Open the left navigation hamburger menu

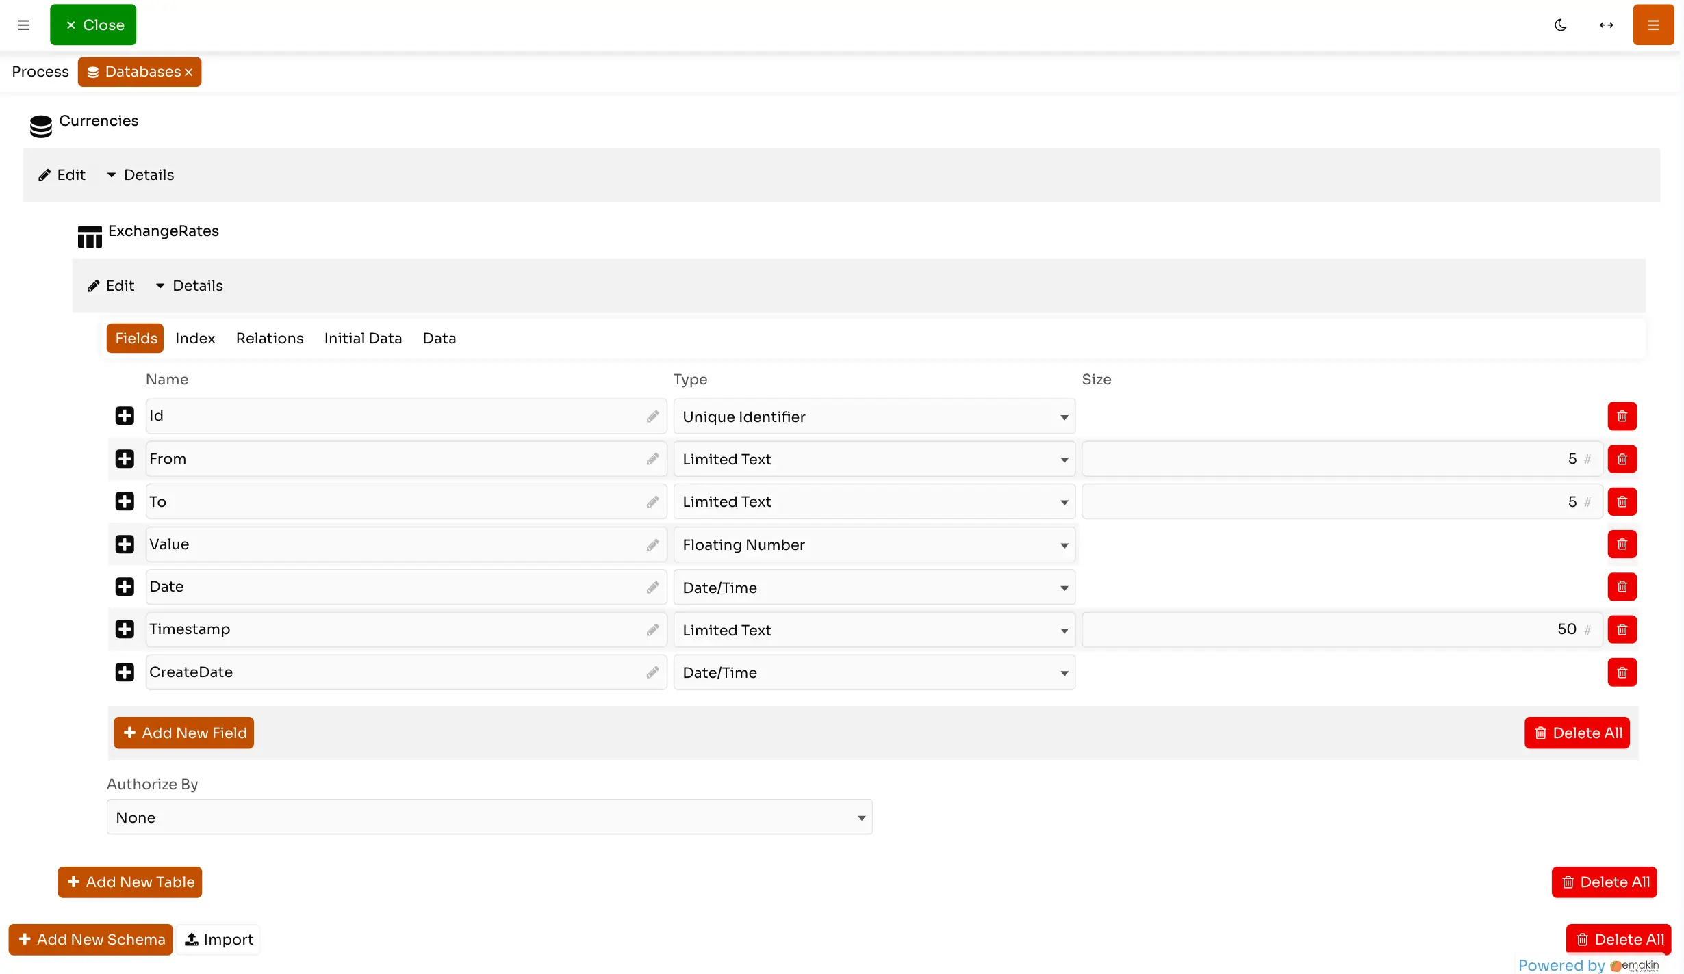point(24,25)
